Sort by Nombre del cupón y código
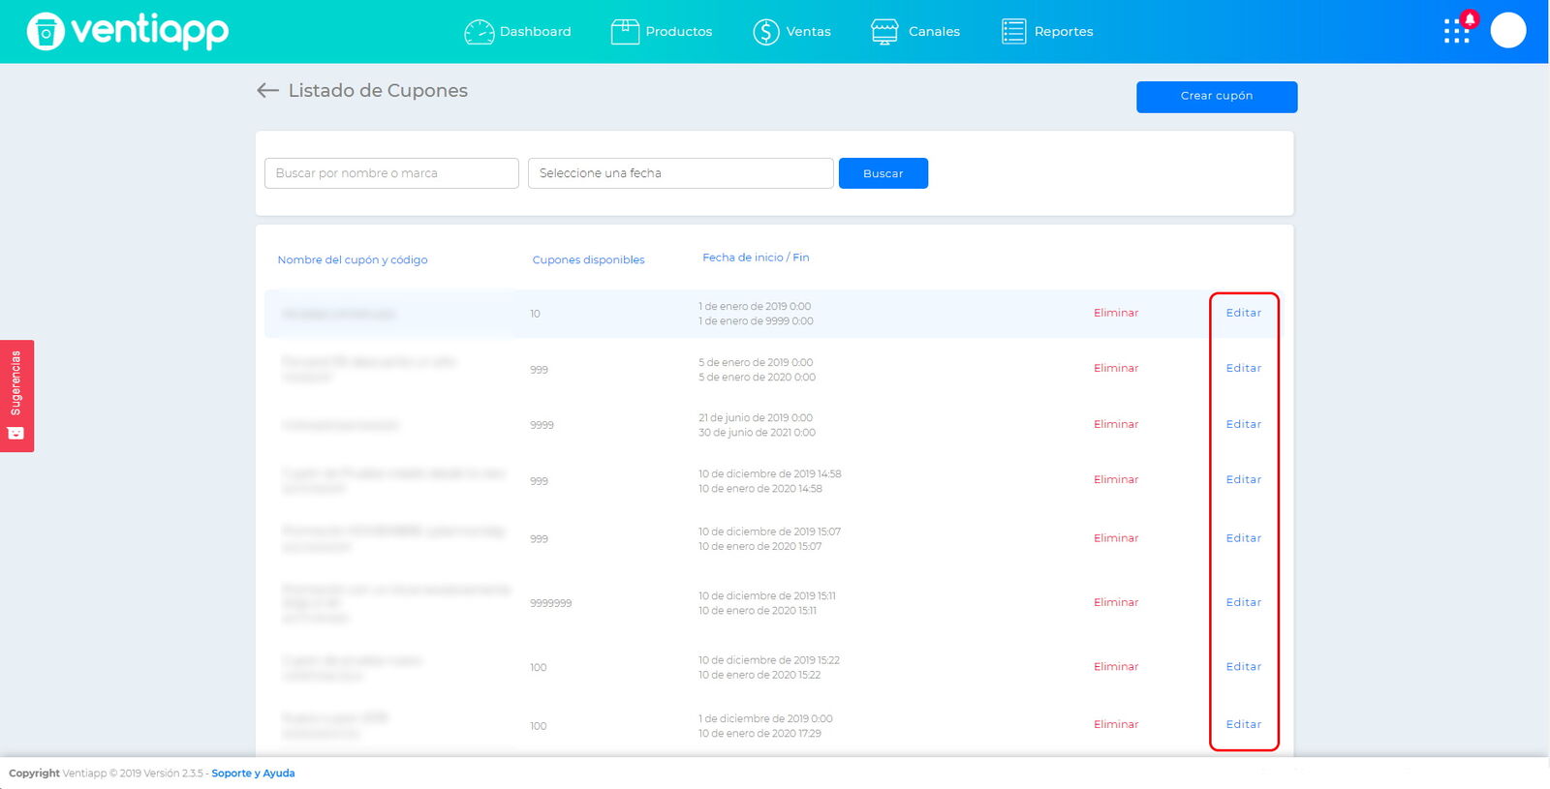 pyautogui.click(x=353, y=259)
